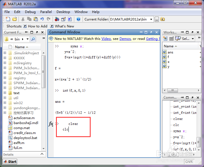The height and width of the screenshot is (167, 204).
Task: Expand the util folder
Action: coord(5,97)
